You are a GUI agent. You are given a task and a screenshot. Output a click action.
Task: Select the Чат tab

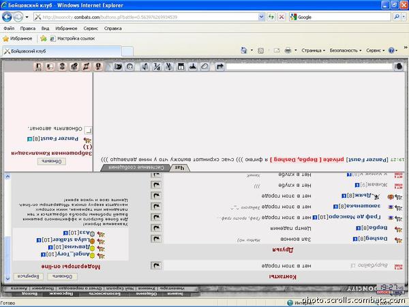[x=179, y=168]
